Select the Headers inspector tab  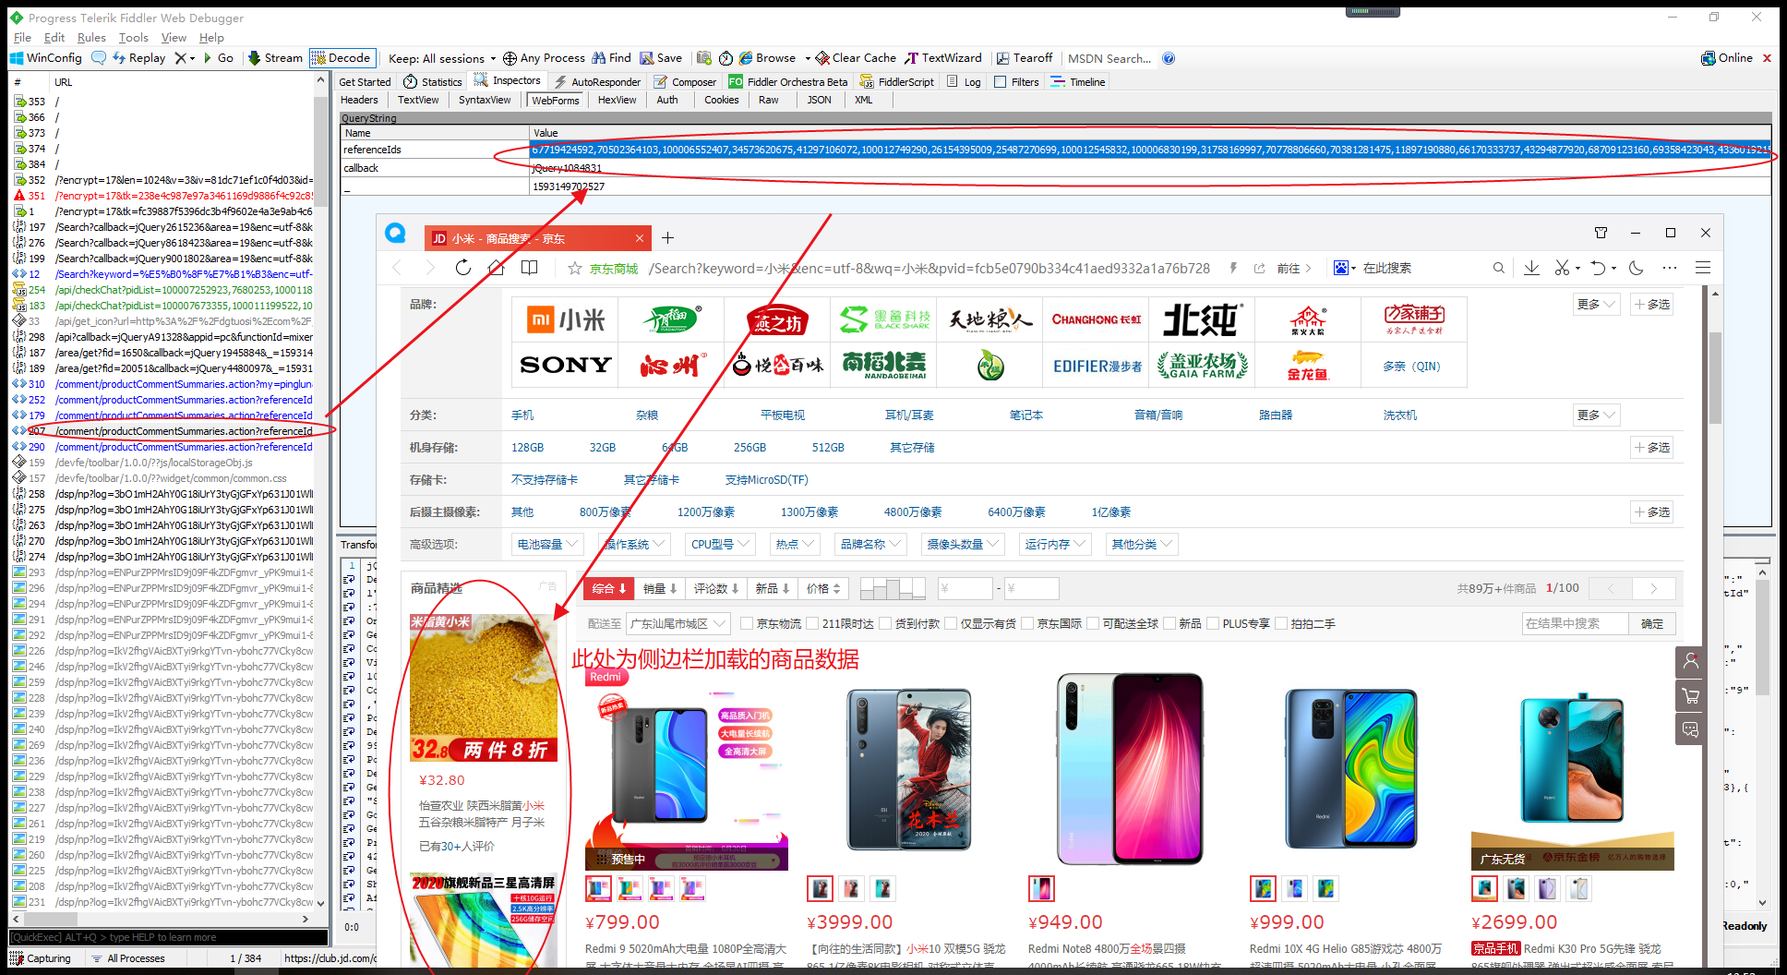[x=359, y=100]
